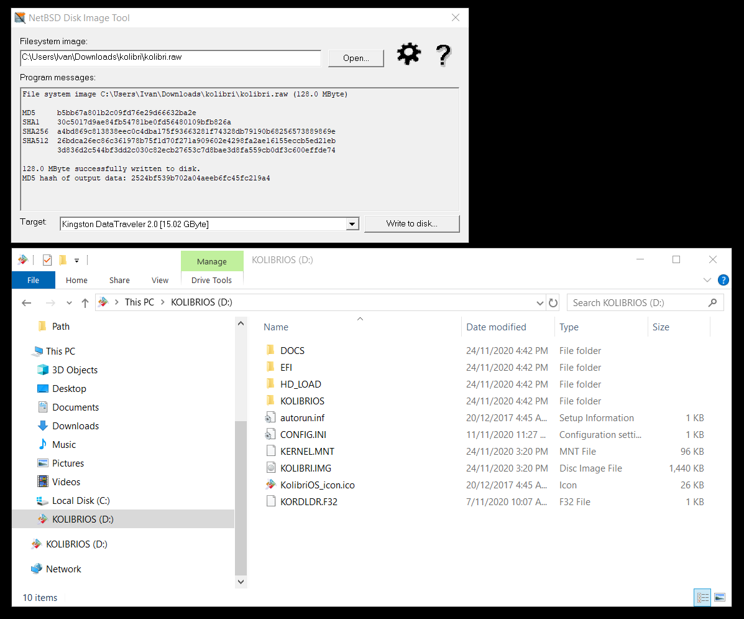
Task: Click the navigation pane scrollbar down arrow
Action: pos(241,582)
